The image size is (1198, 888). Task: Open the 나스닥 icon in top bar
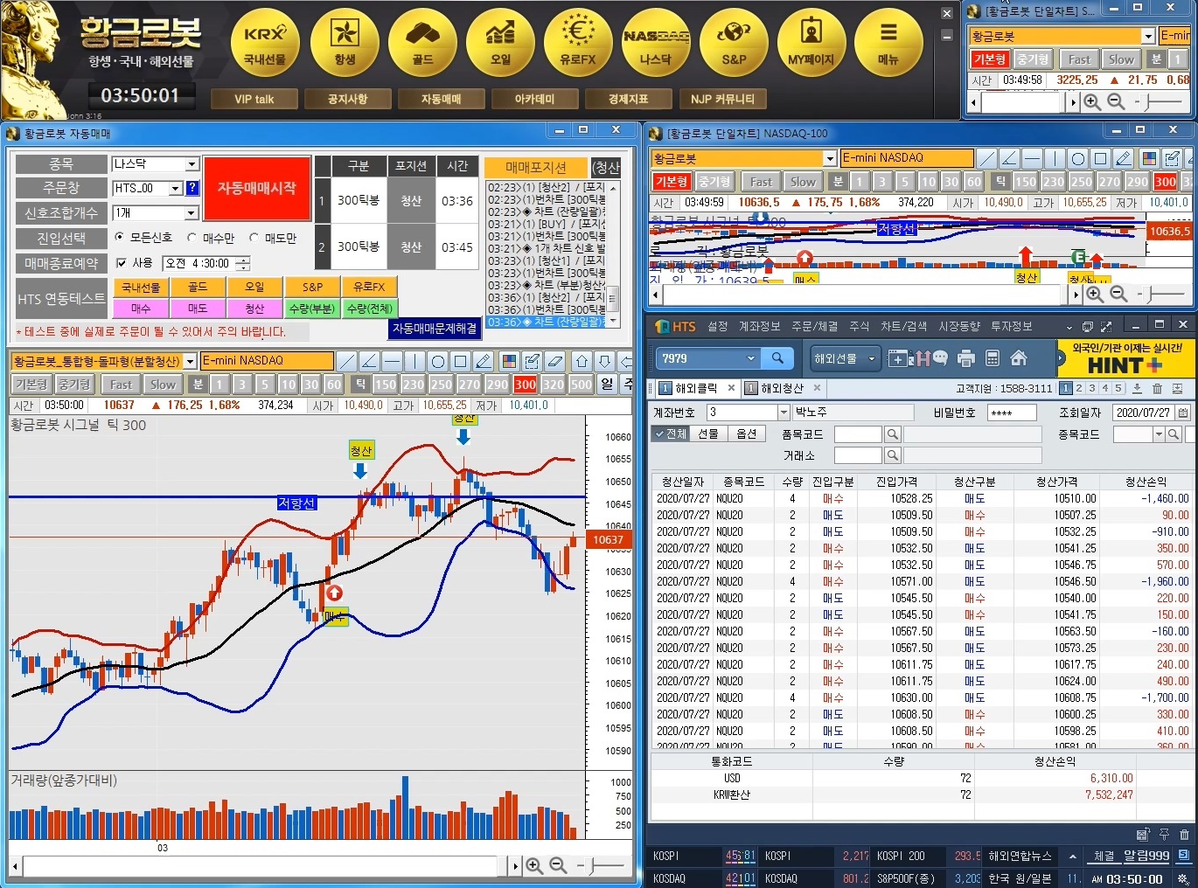point(656,42)
